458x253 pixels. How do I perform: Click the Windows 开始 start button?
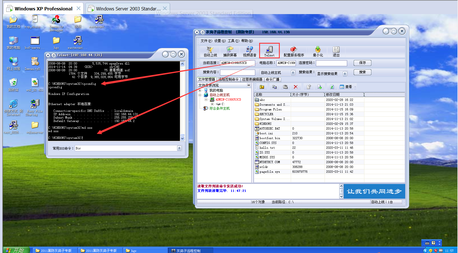point(16,250)
